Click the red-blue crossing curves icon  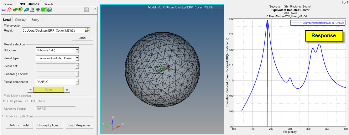tap(4, 10)
